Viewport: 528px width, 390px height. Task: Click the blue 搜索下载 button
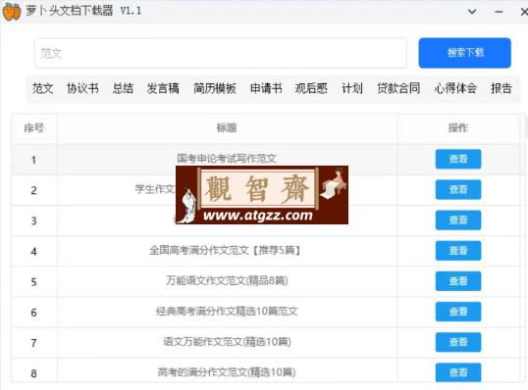point(464,53)
